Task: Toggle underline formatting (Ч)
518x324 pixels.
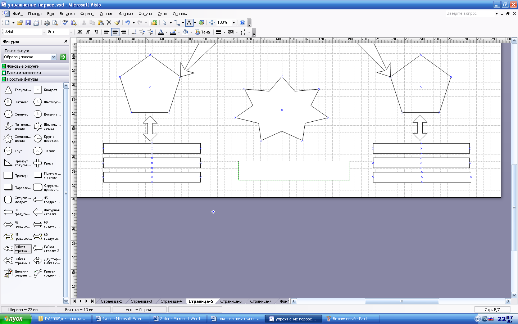Action: pos(96,32)
